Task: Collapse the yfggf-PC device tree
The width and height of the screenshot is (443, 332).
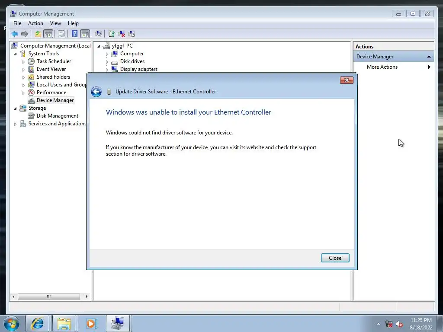Action: click(x=99, y=46)
